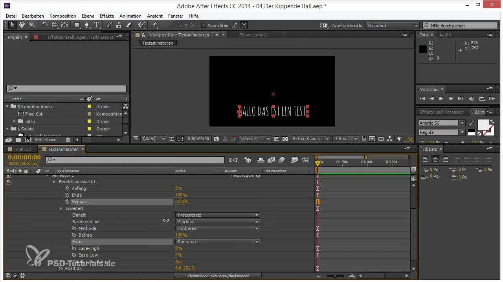The image size is (503, 282).
Task: Select the Pen tool
Action: (x=87, y=25)
